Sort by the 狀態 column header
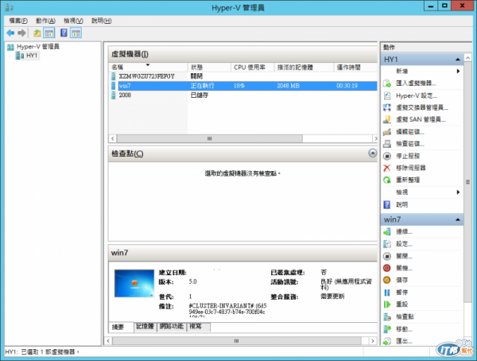This screenshot has width=477, height=361. click(x=209, y=68)
